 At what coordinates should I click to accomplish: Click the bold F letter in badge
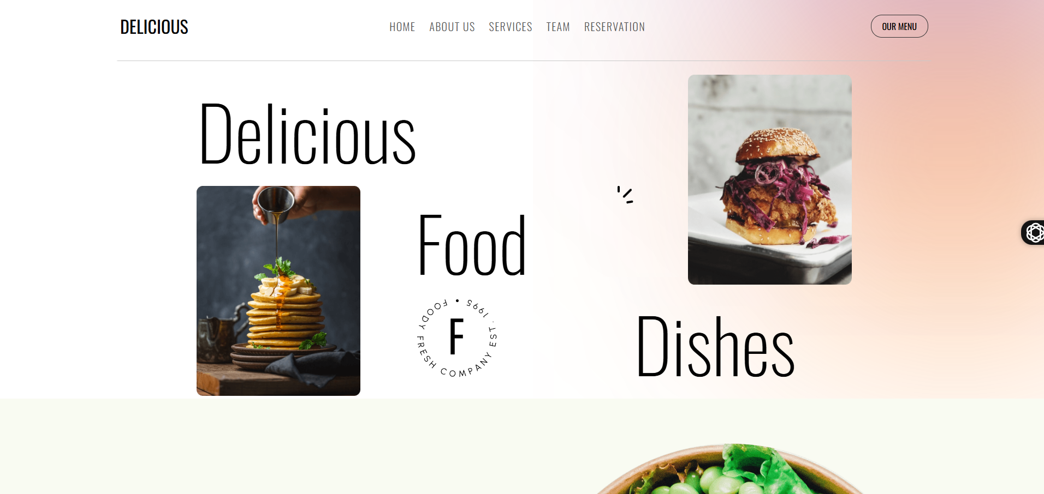tap(457, 336)
